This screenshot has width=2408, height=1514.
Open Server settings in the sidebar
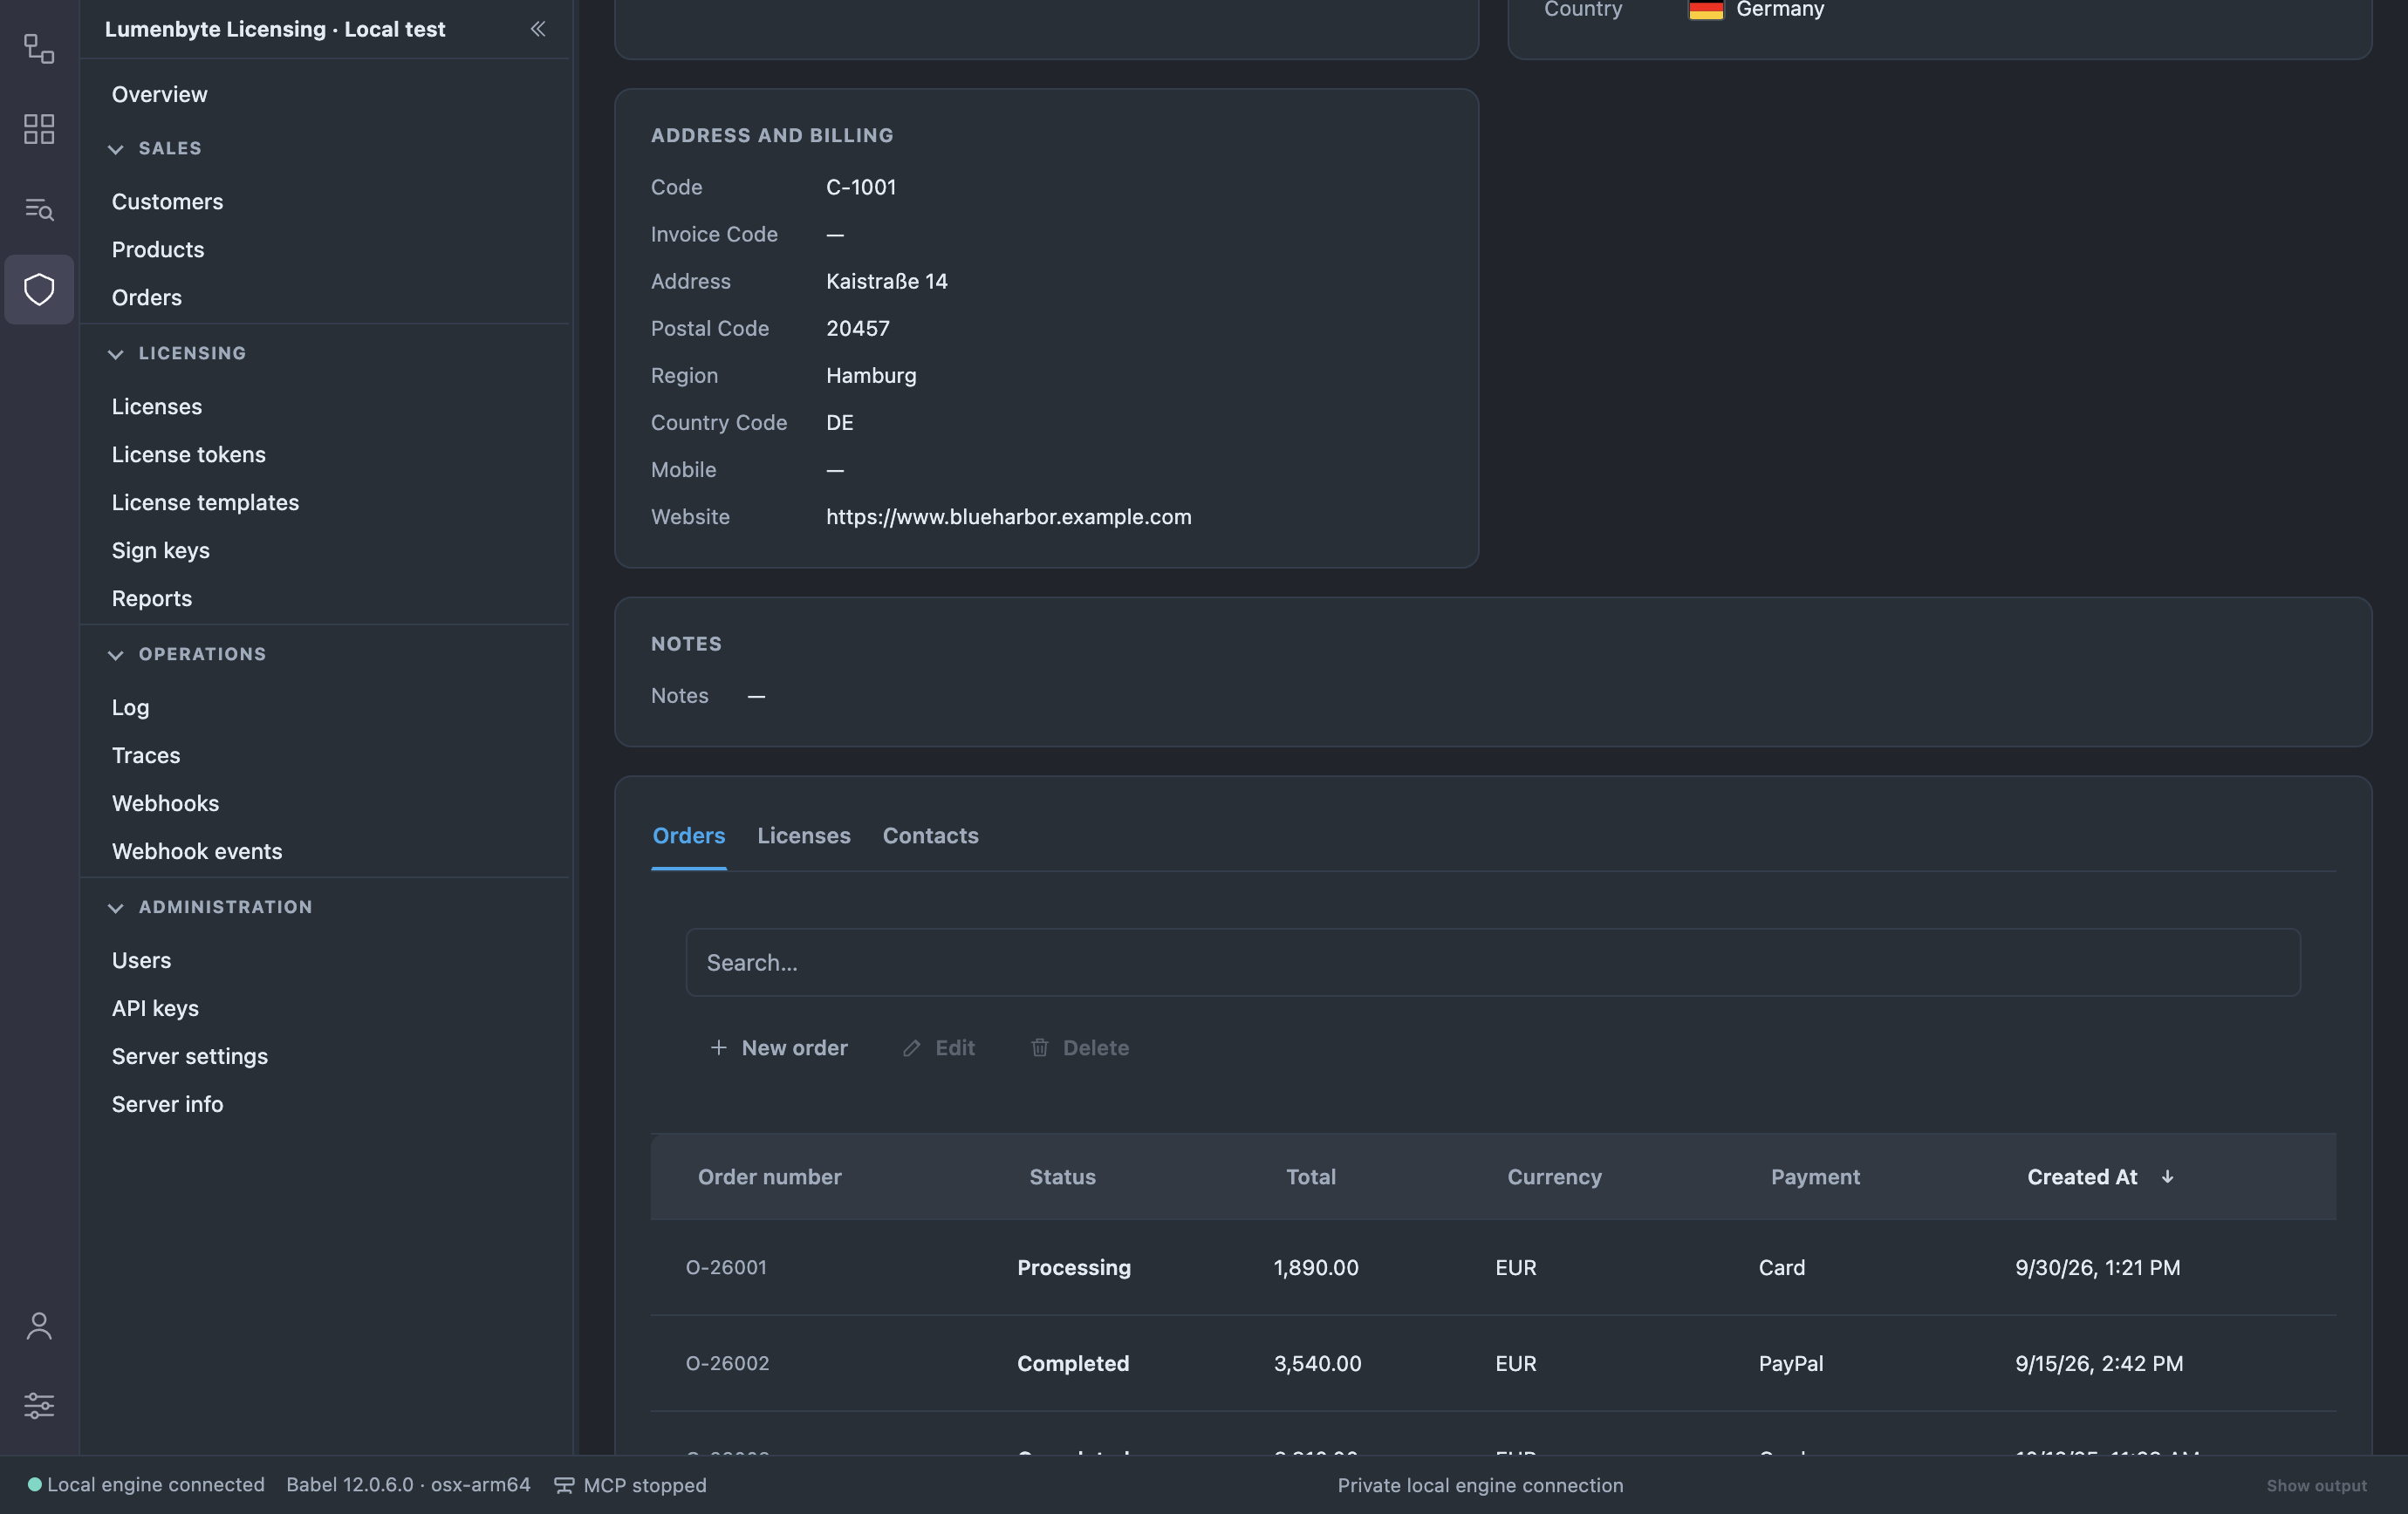[x=190, y=1056]
